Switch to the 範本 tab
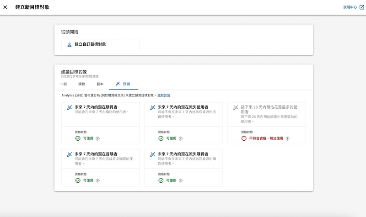The height and width of the screenshot is (217, 366). click(100, 84)
